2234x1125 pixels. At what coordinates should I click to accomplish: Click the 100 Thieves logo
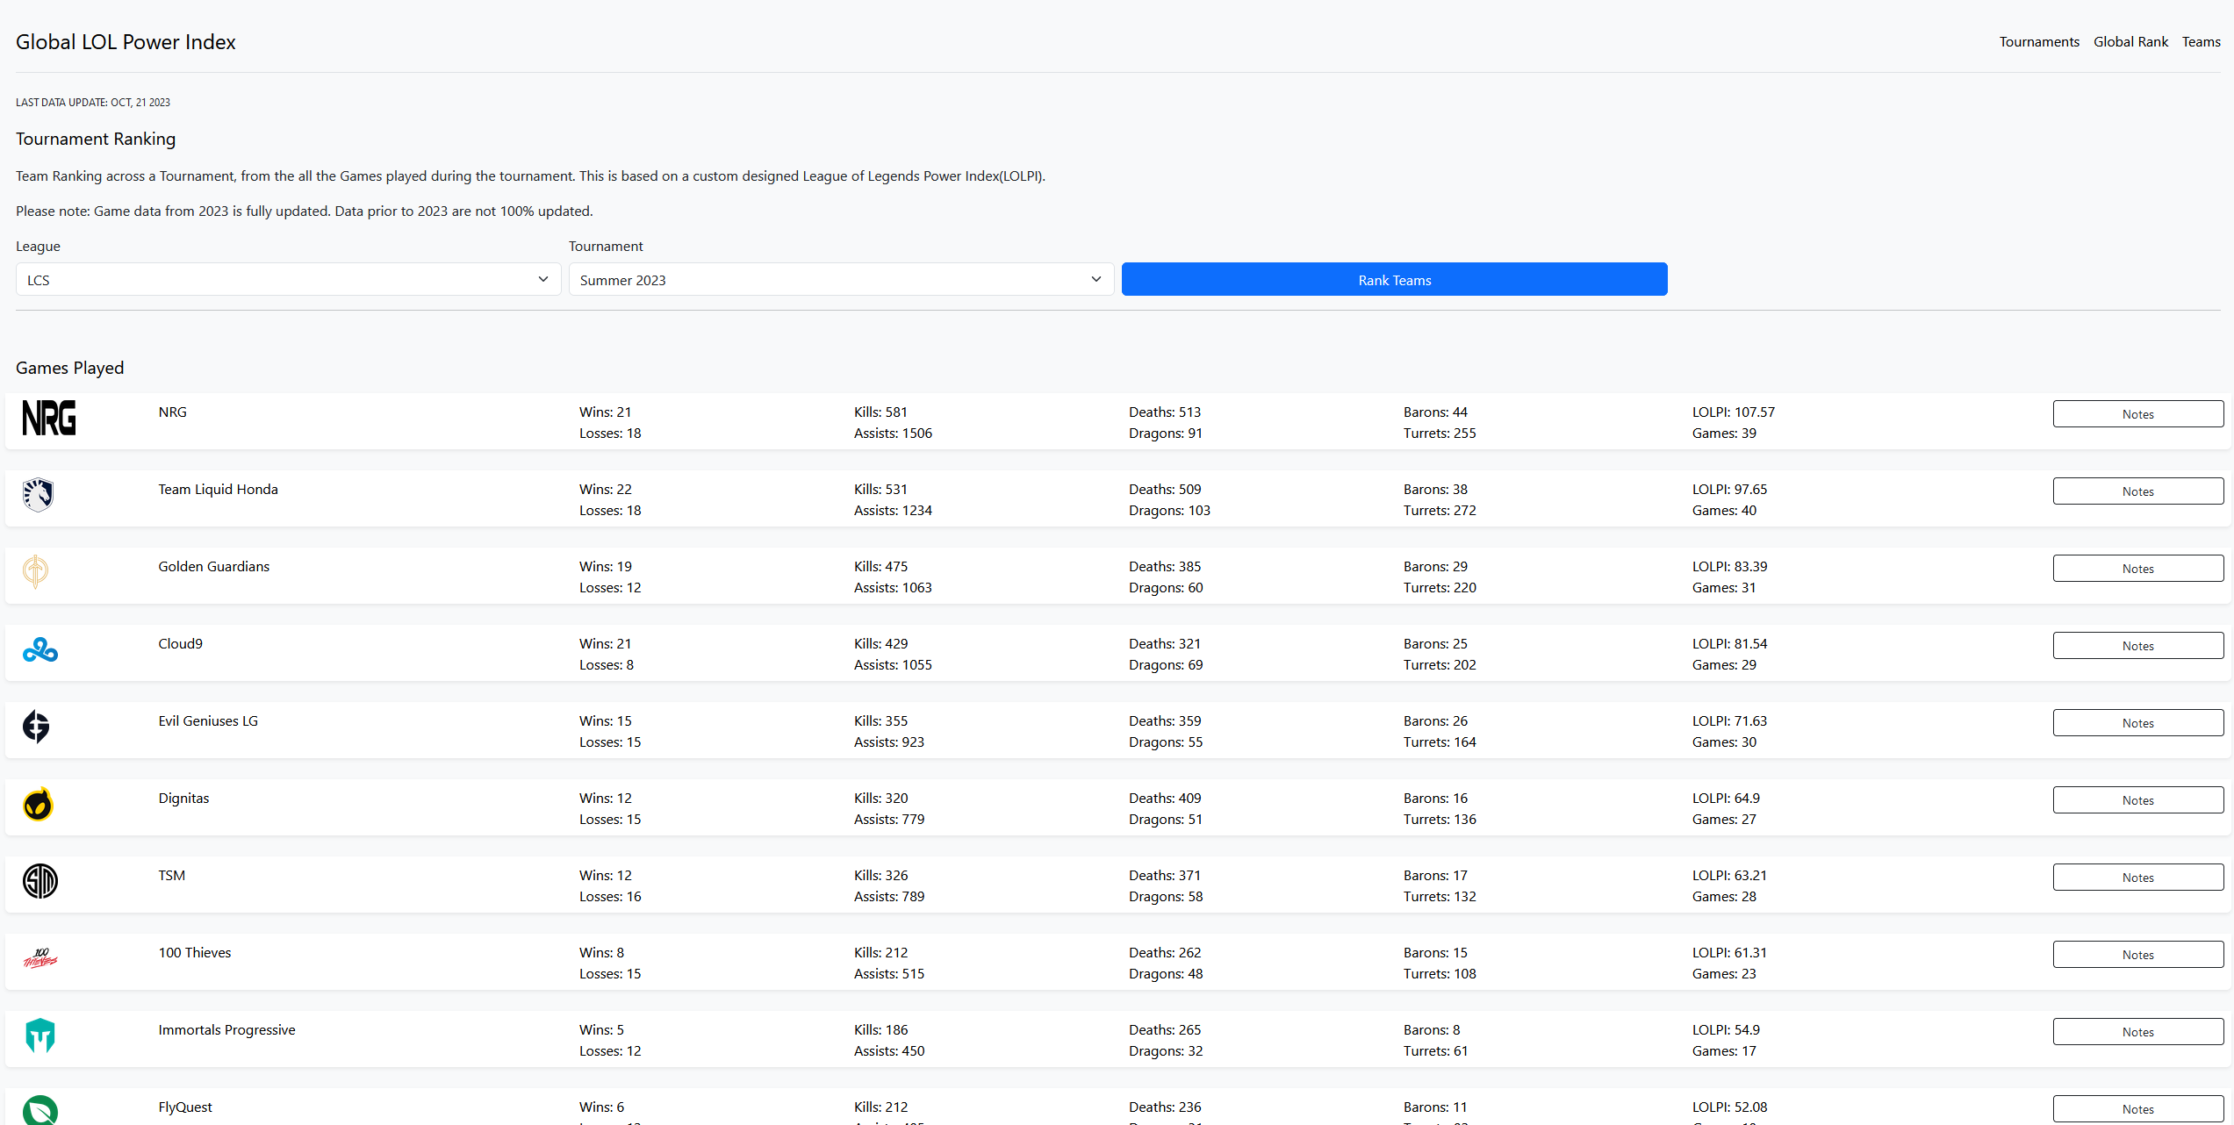[40, 958]
